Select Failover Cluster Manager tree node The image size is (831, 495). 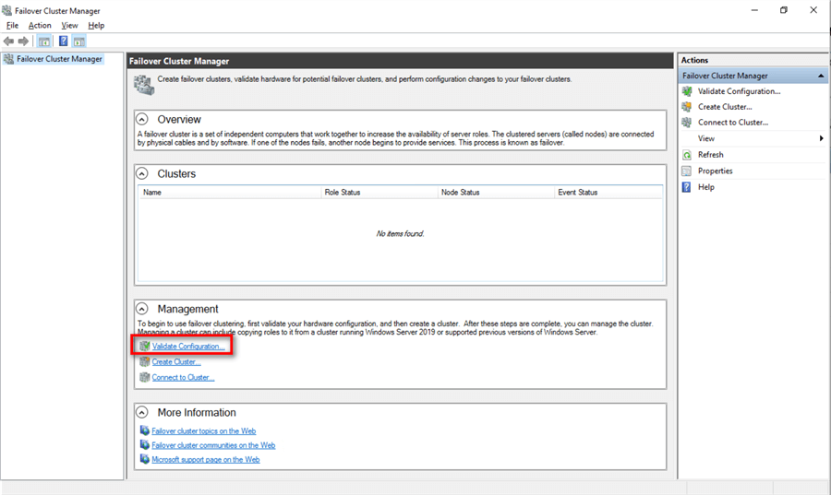pyautogui.click(x=58, y=59)
